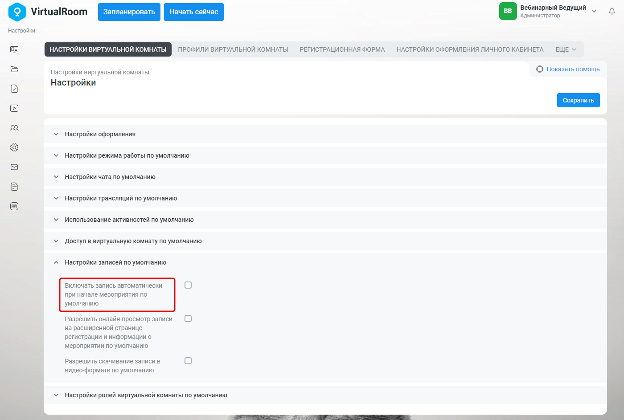Open the API icon in sidebar
The height and width of the screenshot is (420, 624).
click(x=14, y=206)
